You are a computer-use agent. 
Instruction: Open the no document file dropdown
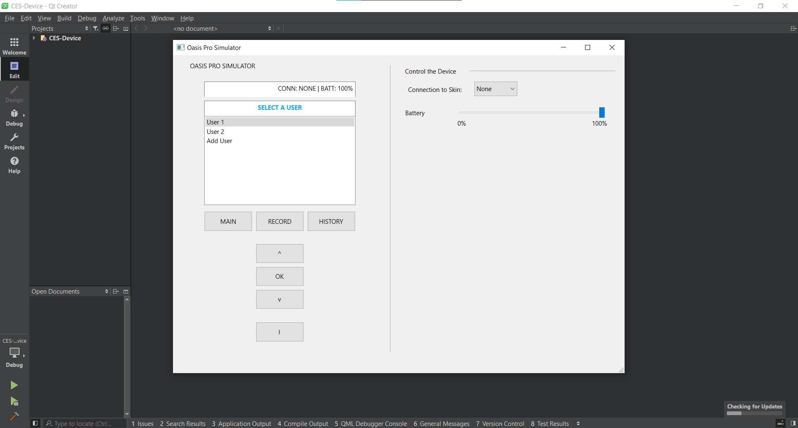[x=222, y=28]
